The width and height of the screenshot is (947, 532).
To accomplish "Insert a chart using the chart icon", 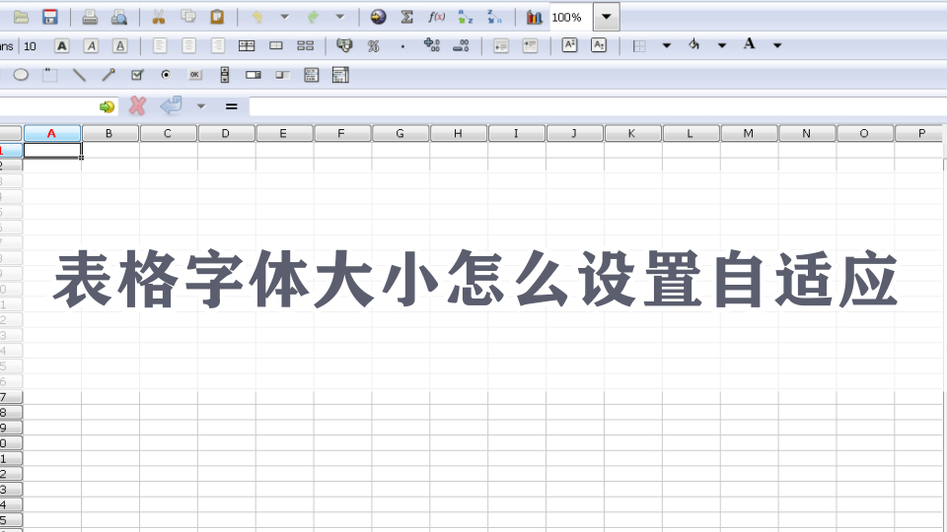I will point(534,17).
